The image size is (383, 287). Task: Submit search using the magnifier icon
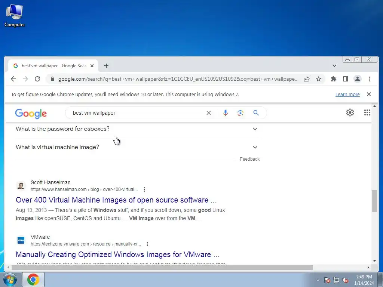coord(256,113)
